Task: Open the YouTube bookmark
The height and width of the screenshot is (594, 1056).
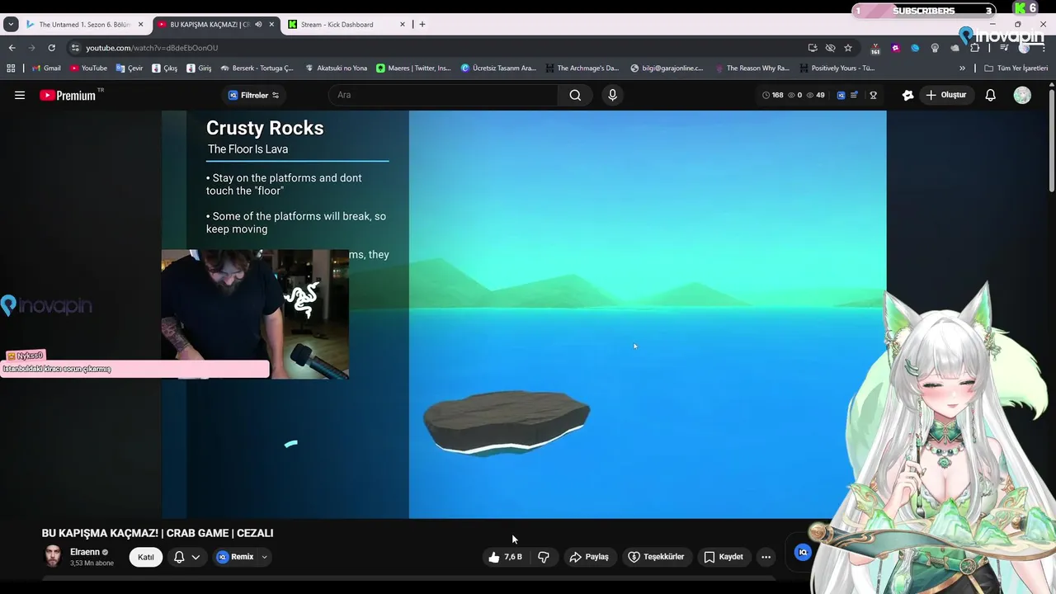Action: point(88,68)
